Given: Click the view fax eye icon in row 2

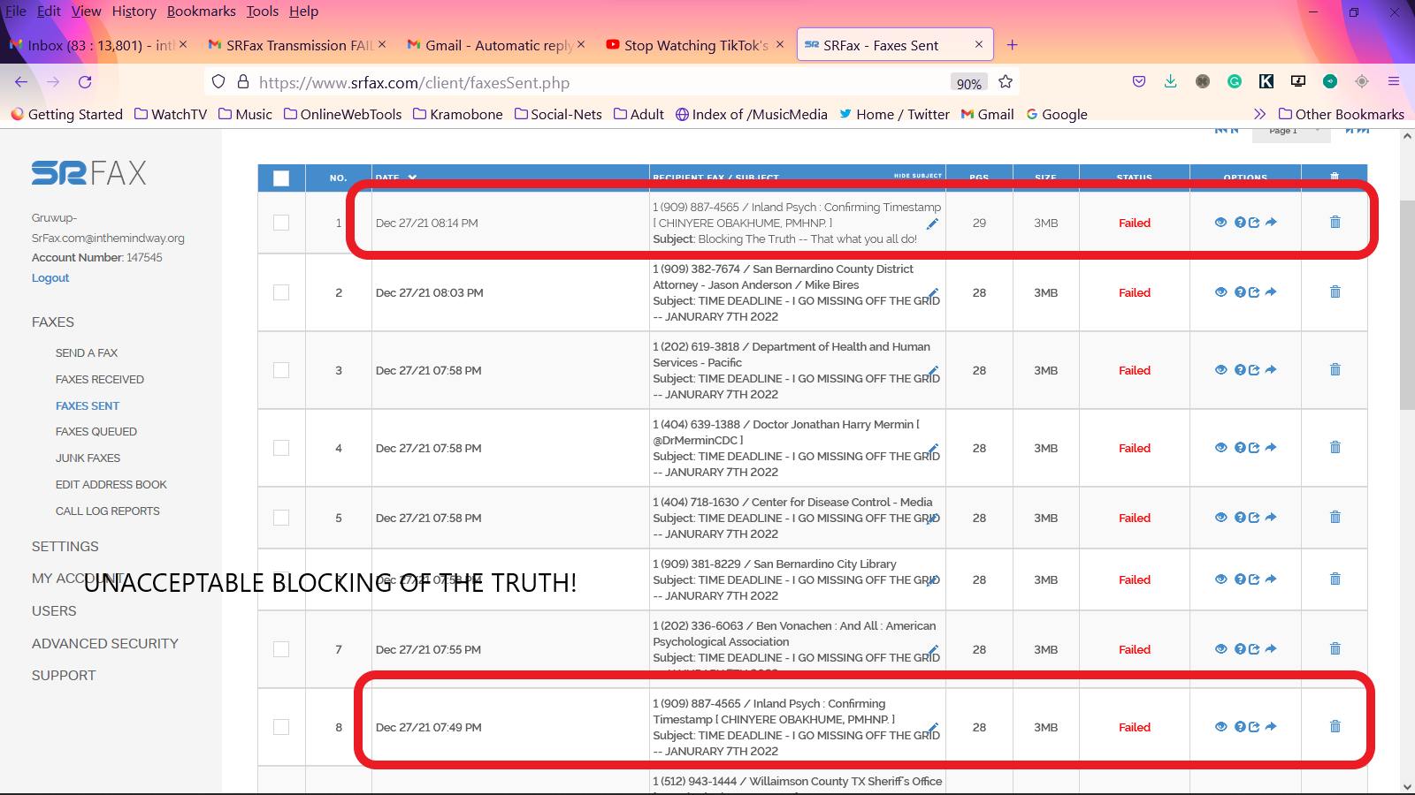Looking at the screenshot, I should [x=1220, y=292].
